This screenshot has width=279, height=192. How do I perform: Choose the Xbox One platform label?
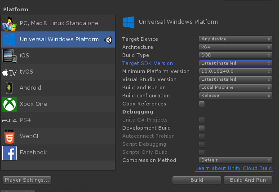tap(33, 104)
